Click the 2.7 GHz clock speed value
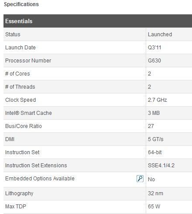The height and width of the screenshot is (214, 192). click(x=158, y=100)
